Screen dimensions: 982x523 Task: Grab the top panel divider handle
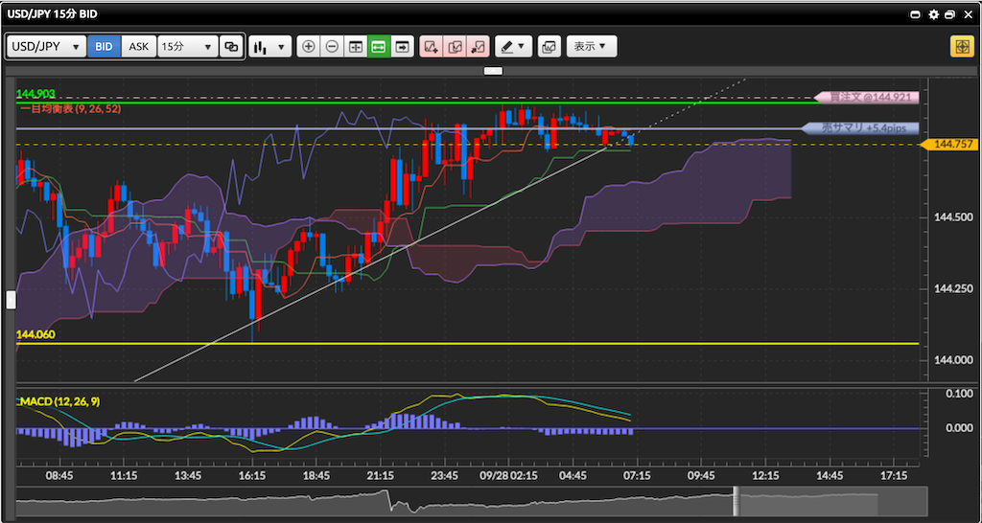click(493, 71)
